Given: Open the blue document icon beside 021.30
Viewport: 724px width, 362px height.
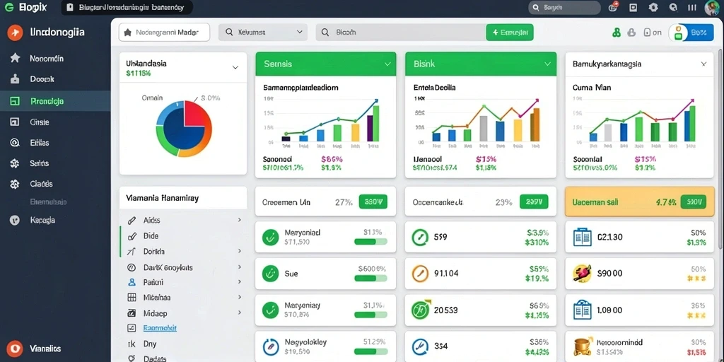Looking at the screenshot, I should pyautogui.click(x=582, y=238).
